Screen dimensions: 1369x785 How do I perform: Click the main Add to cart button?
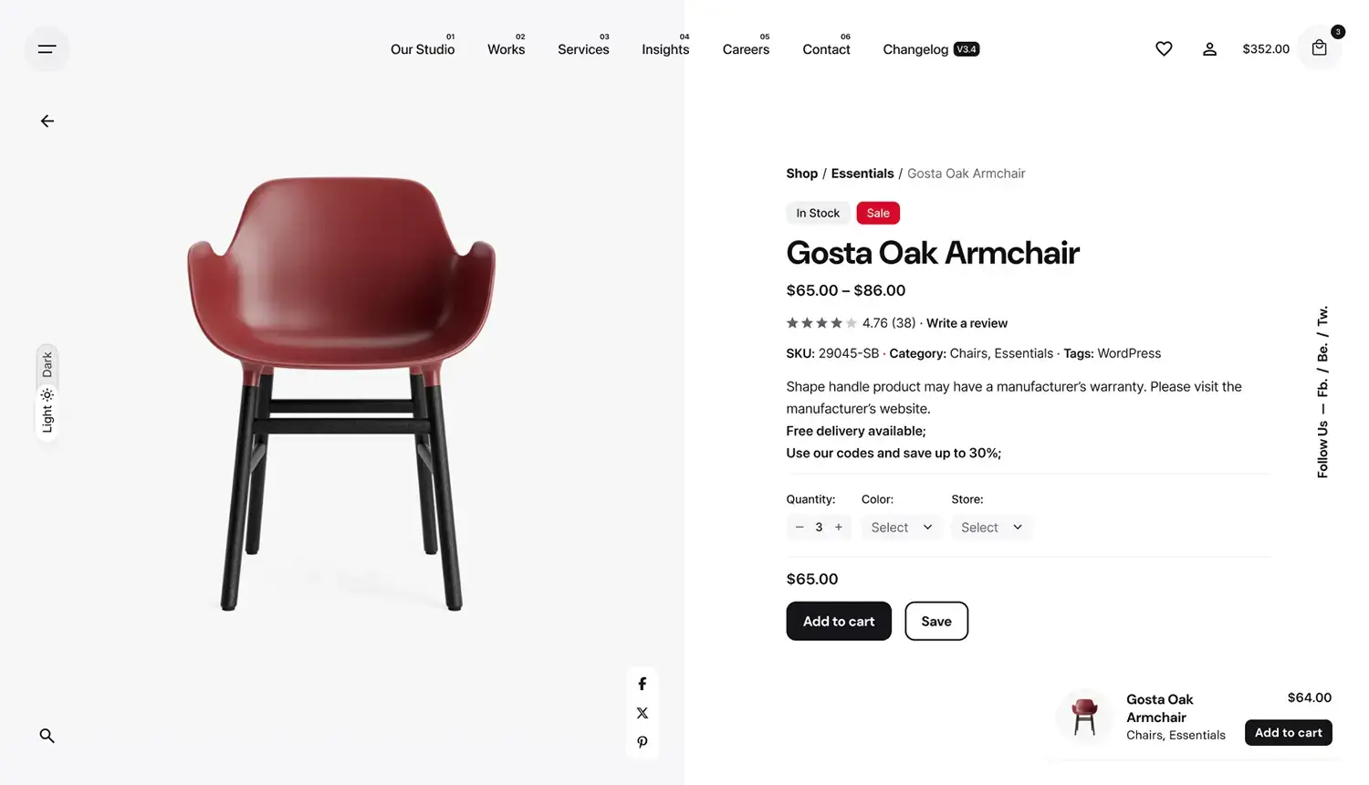click(839, 621)
